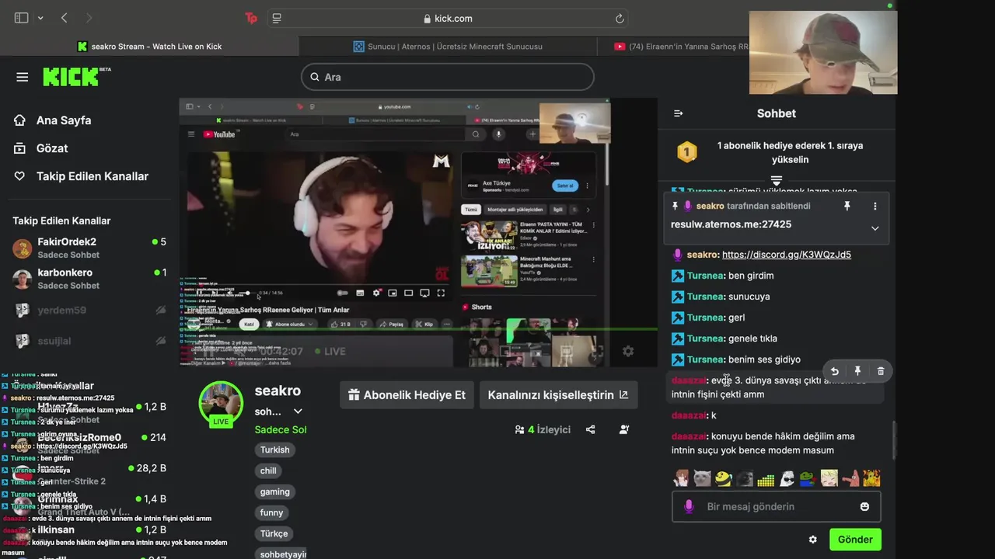Insert the grey cat emote

[703, 478]
